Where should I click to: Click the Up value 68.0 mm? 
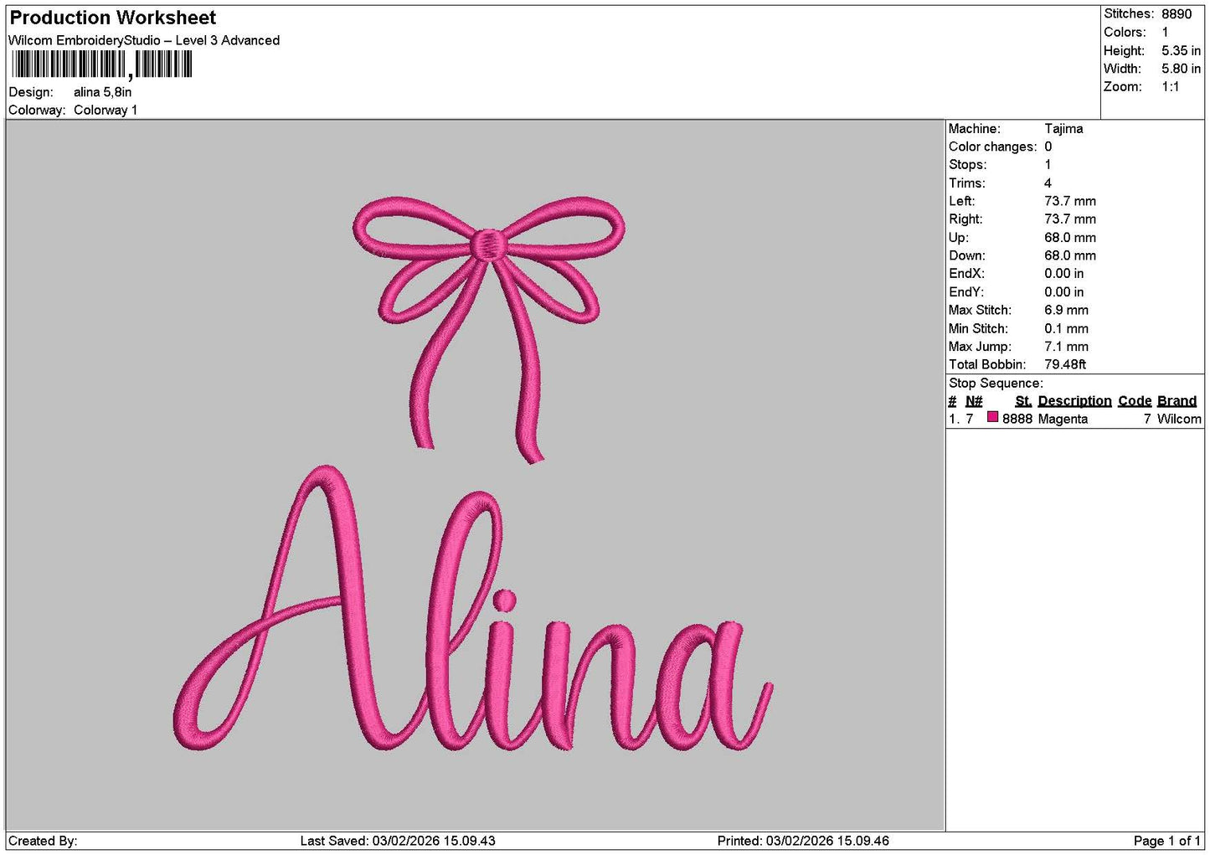pyautogui.click(x=1070, y=238)
